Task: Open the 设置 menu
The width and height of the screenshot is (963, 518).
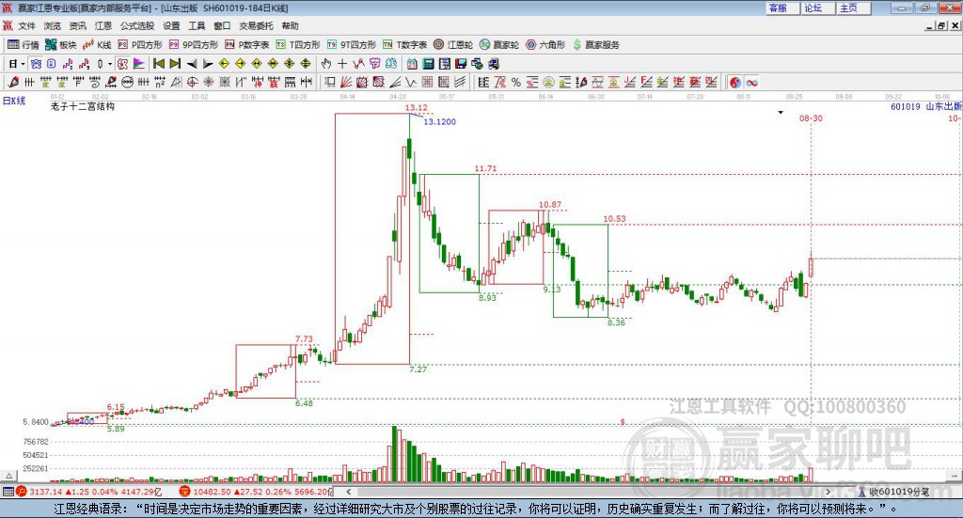Action: 171,25
